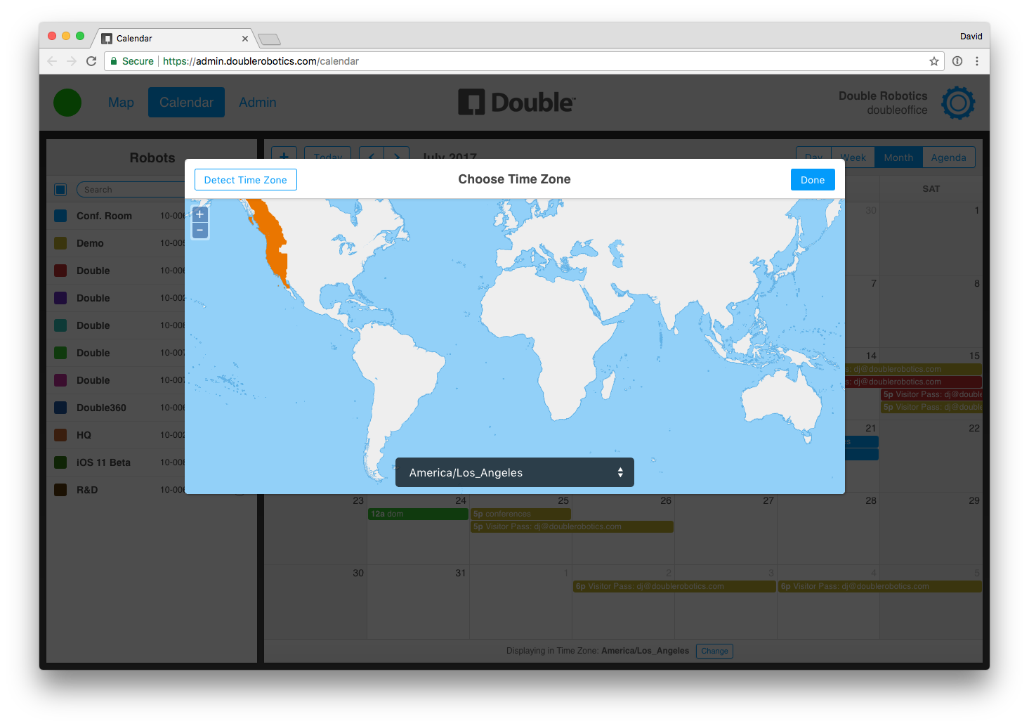Zoom out on the time zone map

(200, 231)
